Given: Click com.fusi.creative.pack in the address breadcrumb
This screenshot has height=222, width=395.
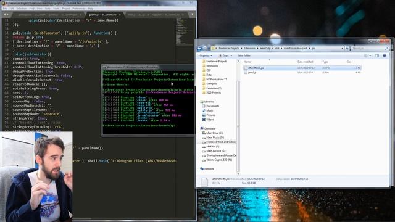Looking at the screenshot, I should [x=296, y=48].
